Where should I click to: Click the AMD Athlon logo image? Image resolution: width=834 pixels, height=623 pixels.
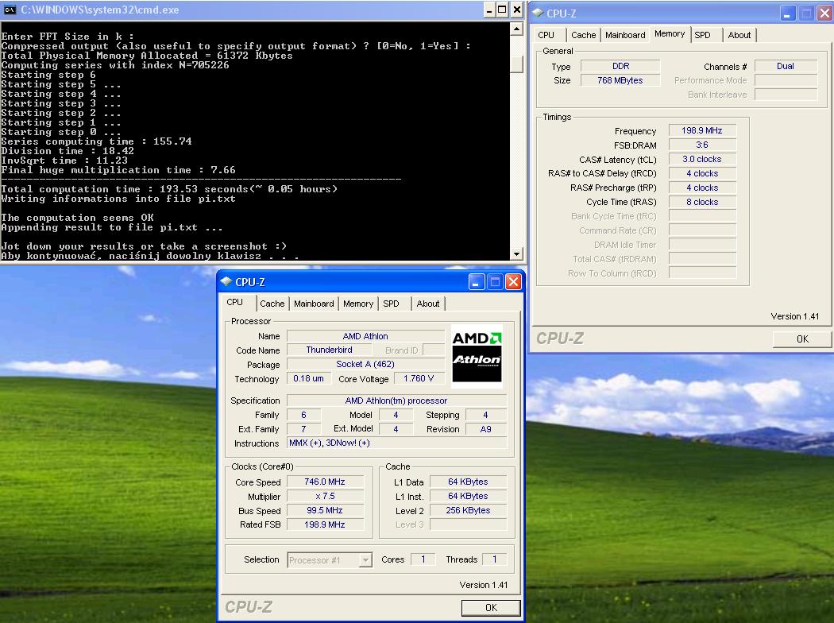coord(477,356)
